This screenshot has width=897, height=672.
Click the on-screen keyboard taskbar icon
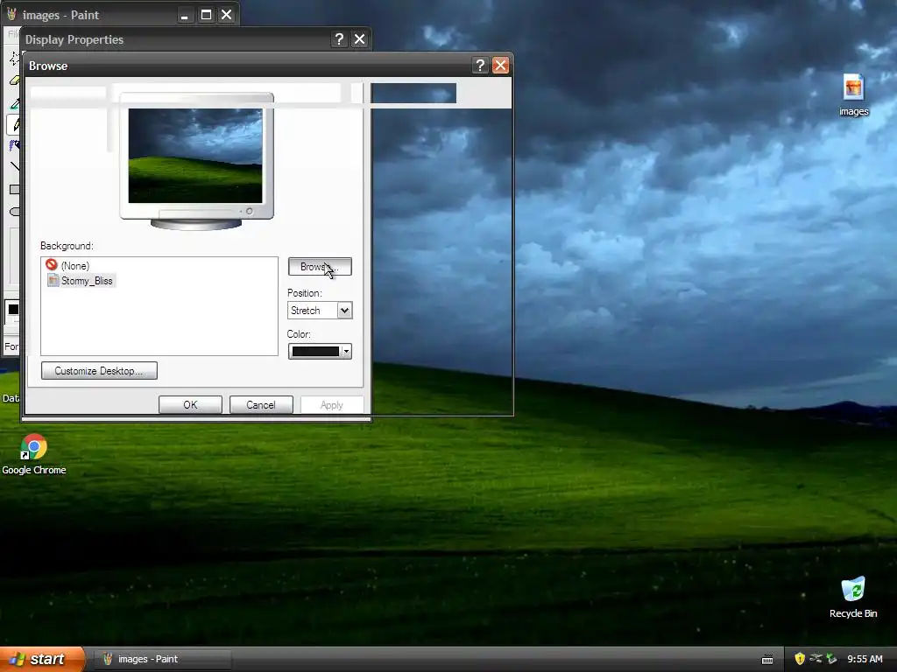tap(767, 660)
